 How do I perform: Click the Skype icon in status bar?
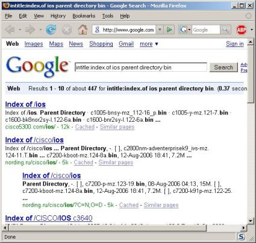point(241,237)
